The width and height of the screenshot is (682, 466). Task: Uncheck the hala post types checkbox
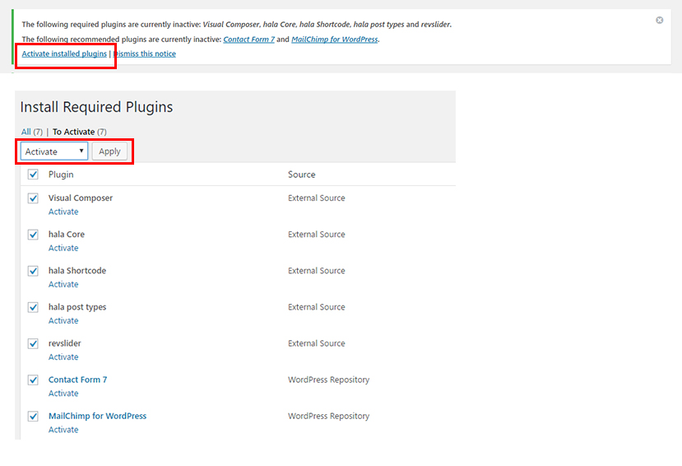coord(33,307)
